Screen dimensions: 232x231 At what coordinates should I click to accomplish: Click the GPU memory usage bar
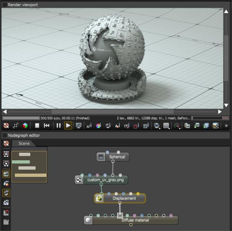(210, 118)
